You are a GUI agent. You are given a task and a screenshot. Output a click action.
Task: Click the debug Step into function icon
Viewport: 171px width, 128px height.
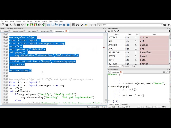(x=56, y=25)
